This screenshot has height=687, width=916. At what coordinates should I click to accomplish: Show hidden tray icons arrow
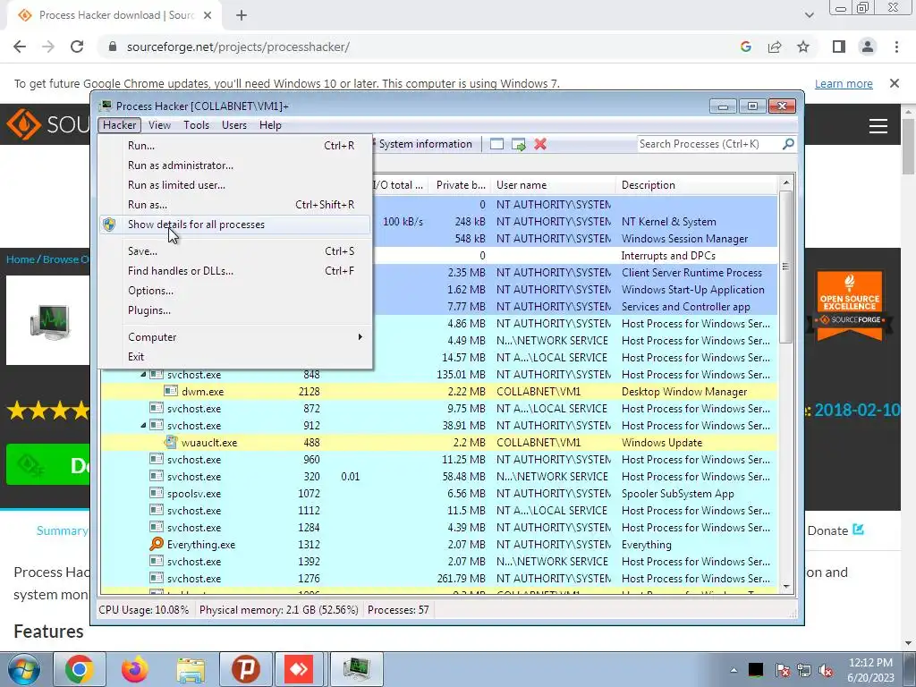pyautogui.click(x=734, y=671)
